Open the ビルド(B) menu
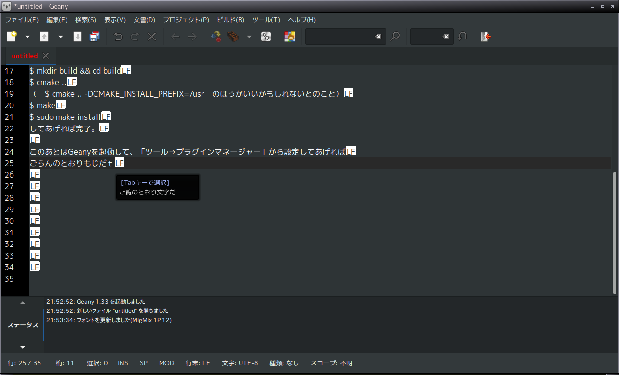This screenshot has height=375, width=619. [x=231, y=20]
